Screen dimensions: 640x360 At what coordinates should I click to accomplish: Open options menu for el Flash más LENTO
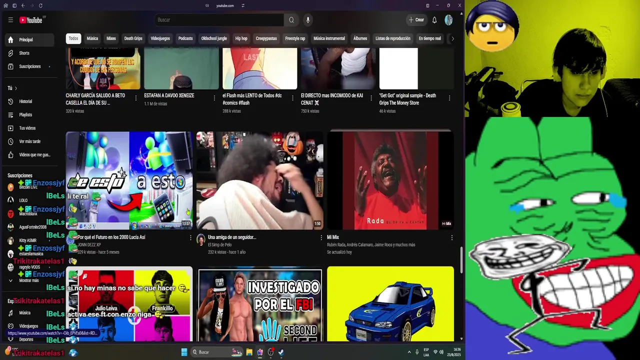coord(292,98)
